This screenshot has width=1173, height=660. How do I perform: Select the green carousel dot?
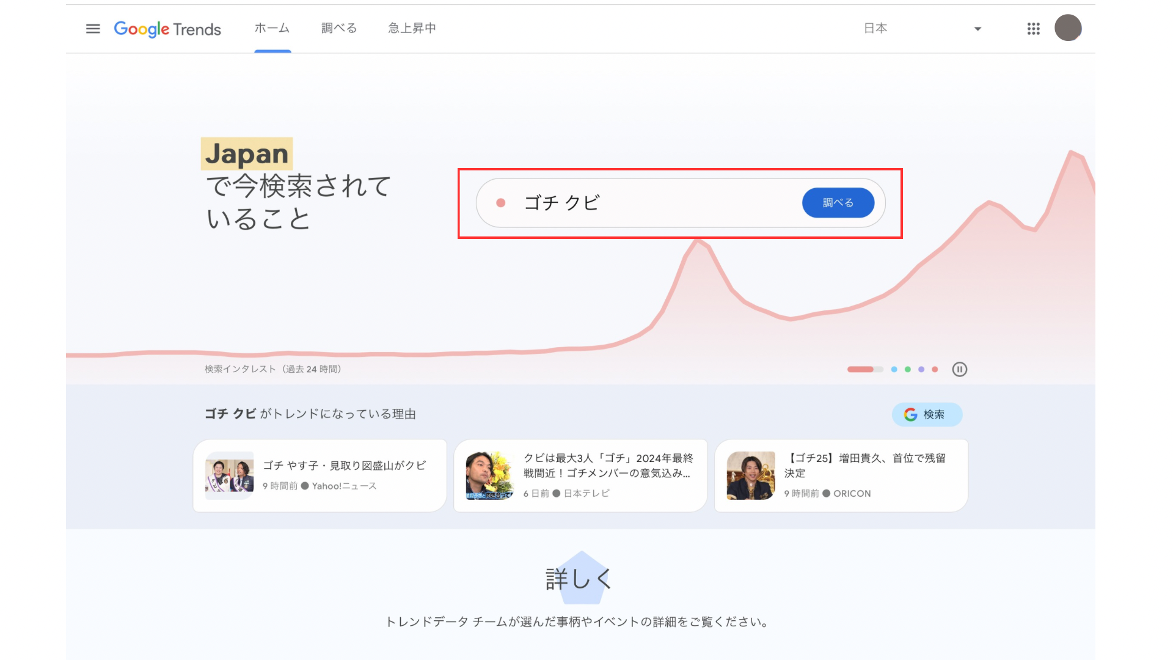point(908,369)
